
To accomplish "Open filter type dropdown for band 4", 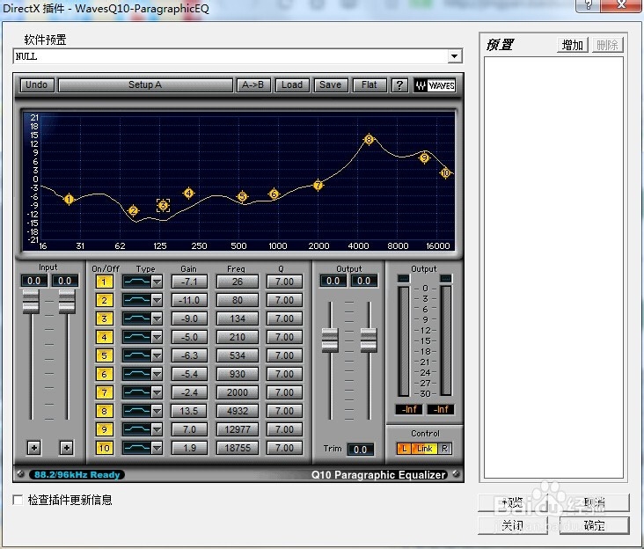I will (x=157, y=337).
